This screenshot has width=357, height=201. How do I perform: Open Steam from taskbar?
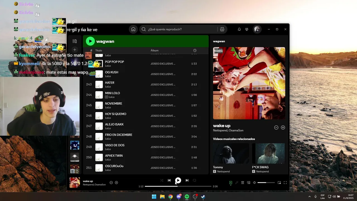tap(203, 197)
